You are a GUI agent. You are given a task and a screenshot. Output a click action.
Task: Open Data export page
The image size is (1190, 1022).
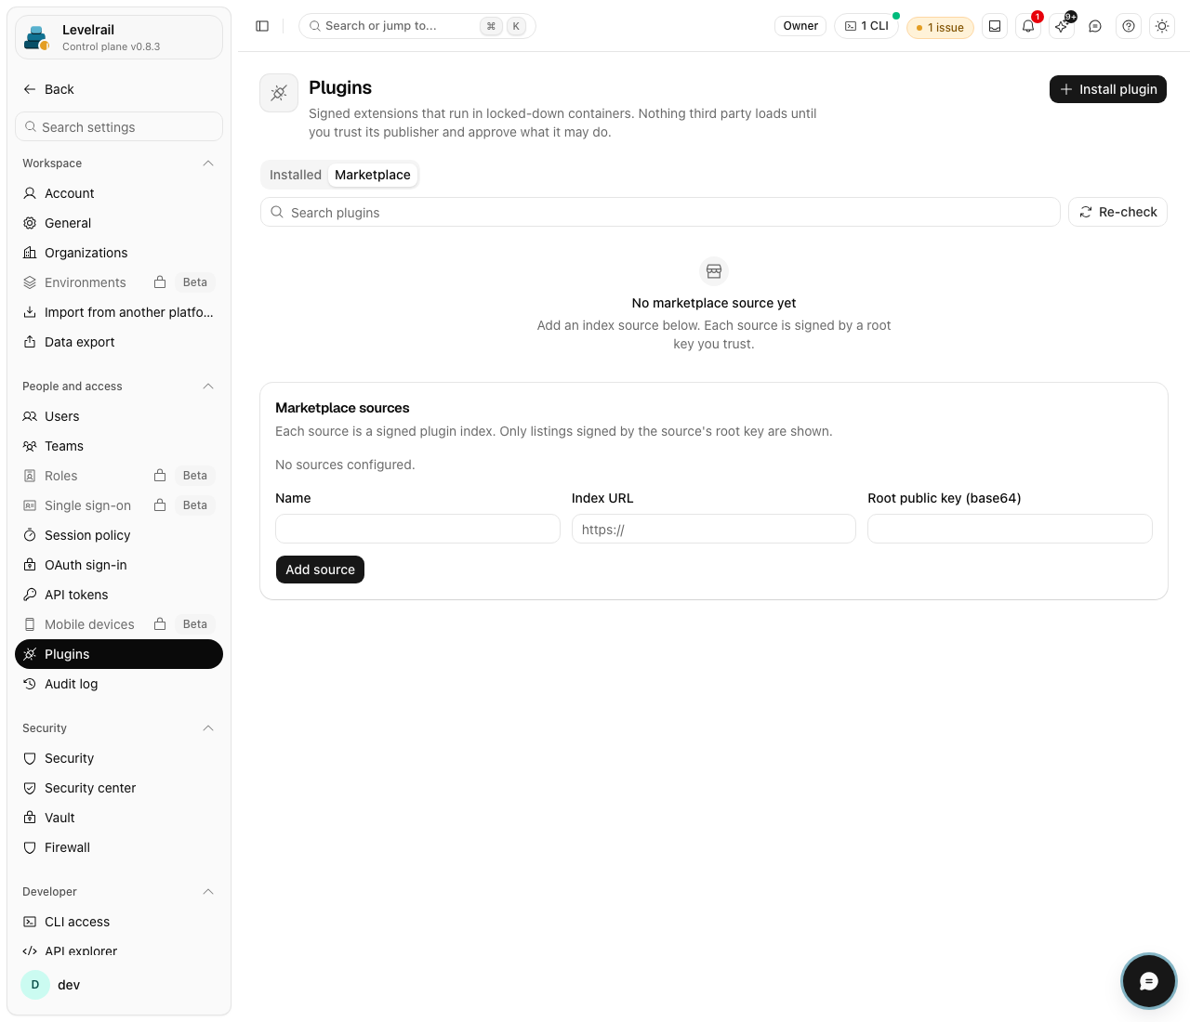[x=119, y=342]
